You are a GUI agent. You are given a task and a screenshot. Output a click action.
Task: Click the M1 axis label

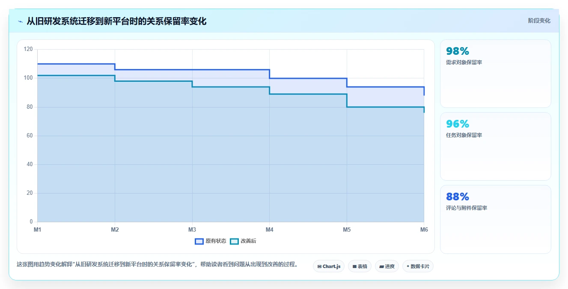(38, 230)
